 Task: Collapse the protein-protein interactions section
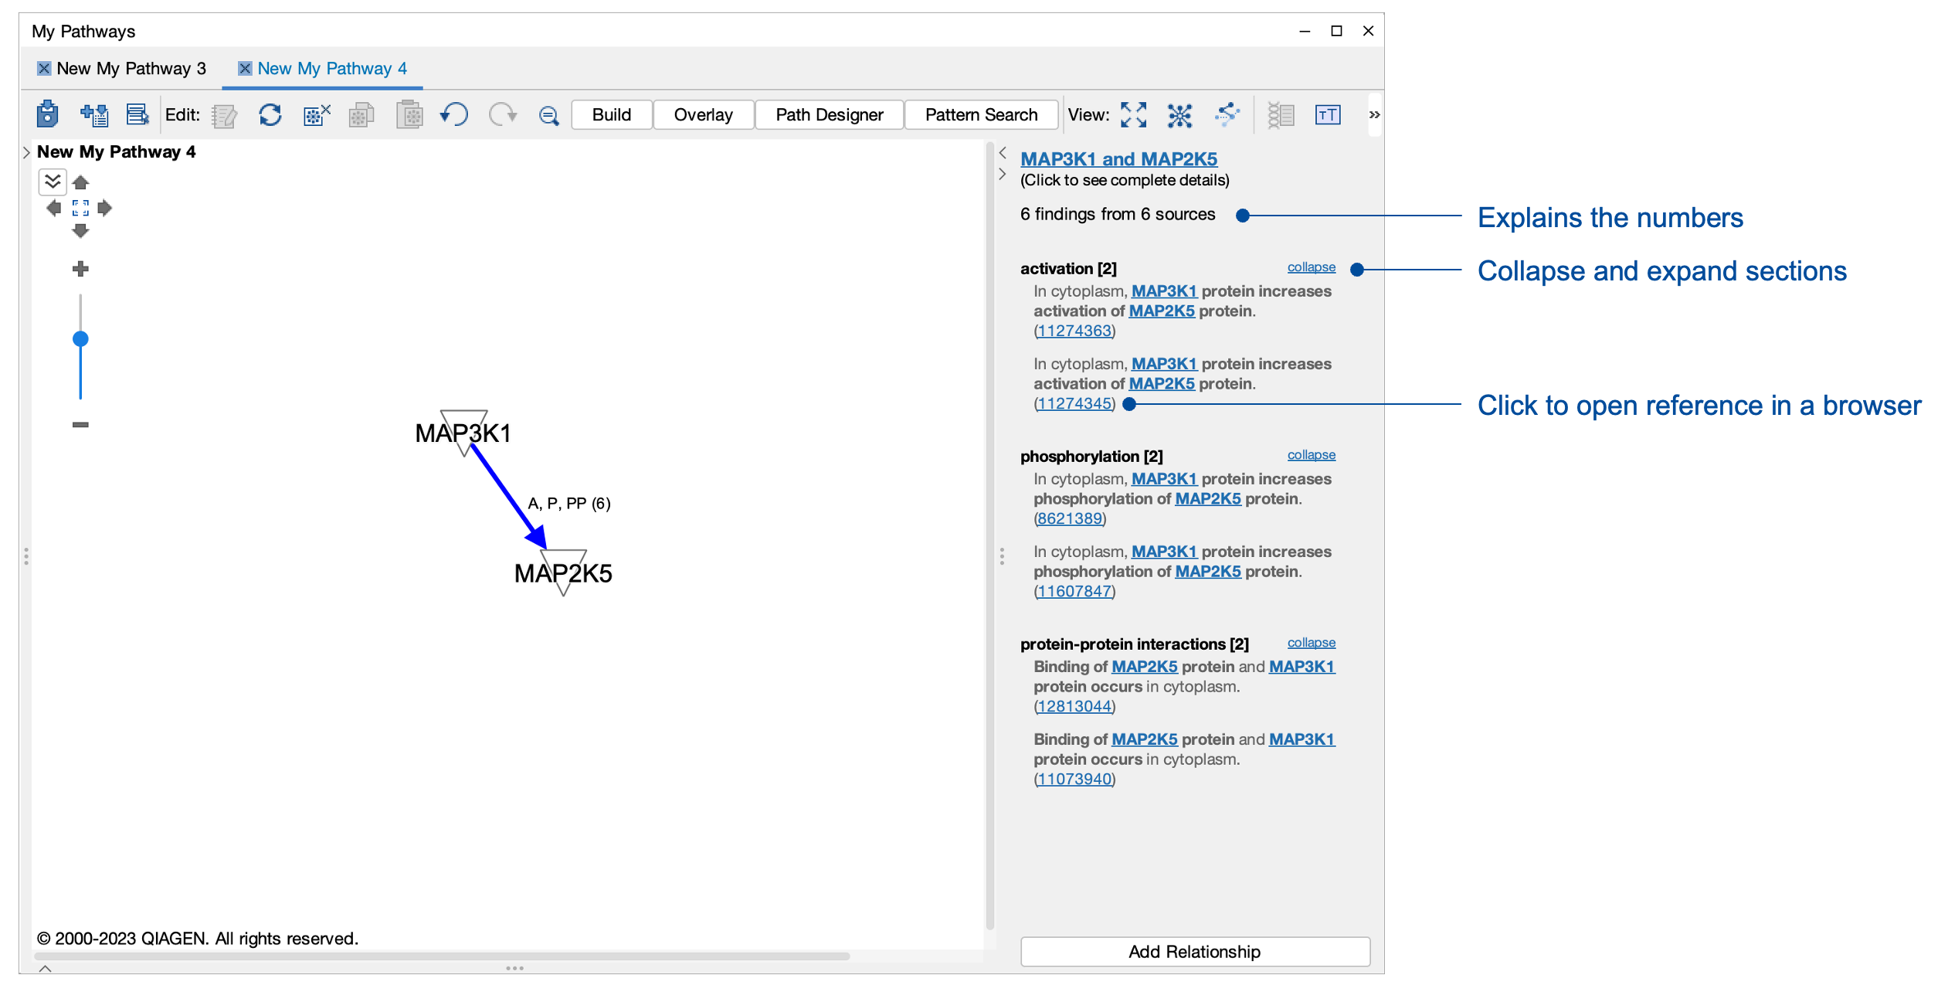coord(1311,642)
